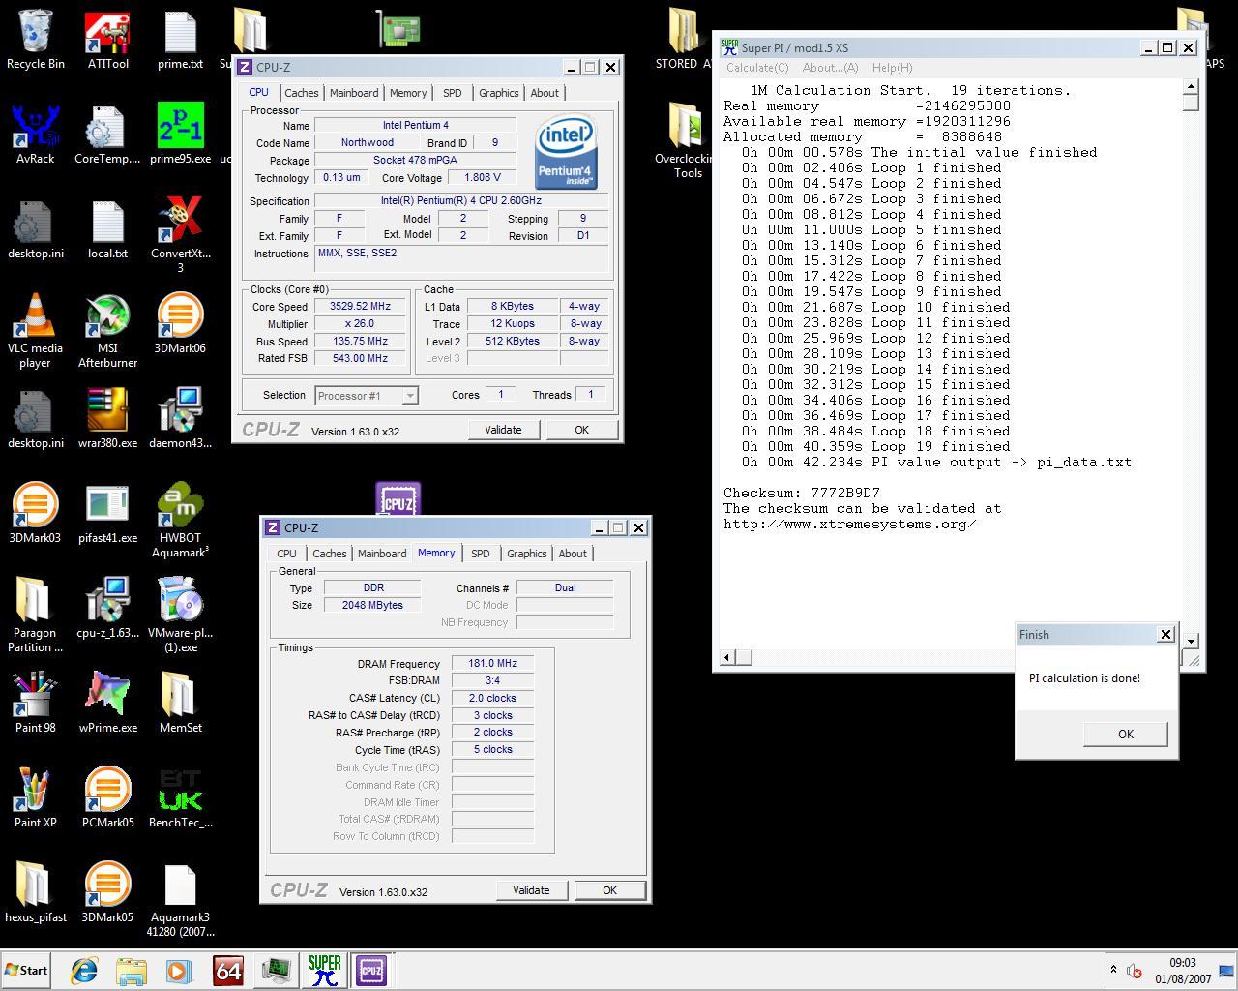This screenshot has height=991, width=1238.
Task: Click the CPU-Z taskbar button
Action: [371, 970]
